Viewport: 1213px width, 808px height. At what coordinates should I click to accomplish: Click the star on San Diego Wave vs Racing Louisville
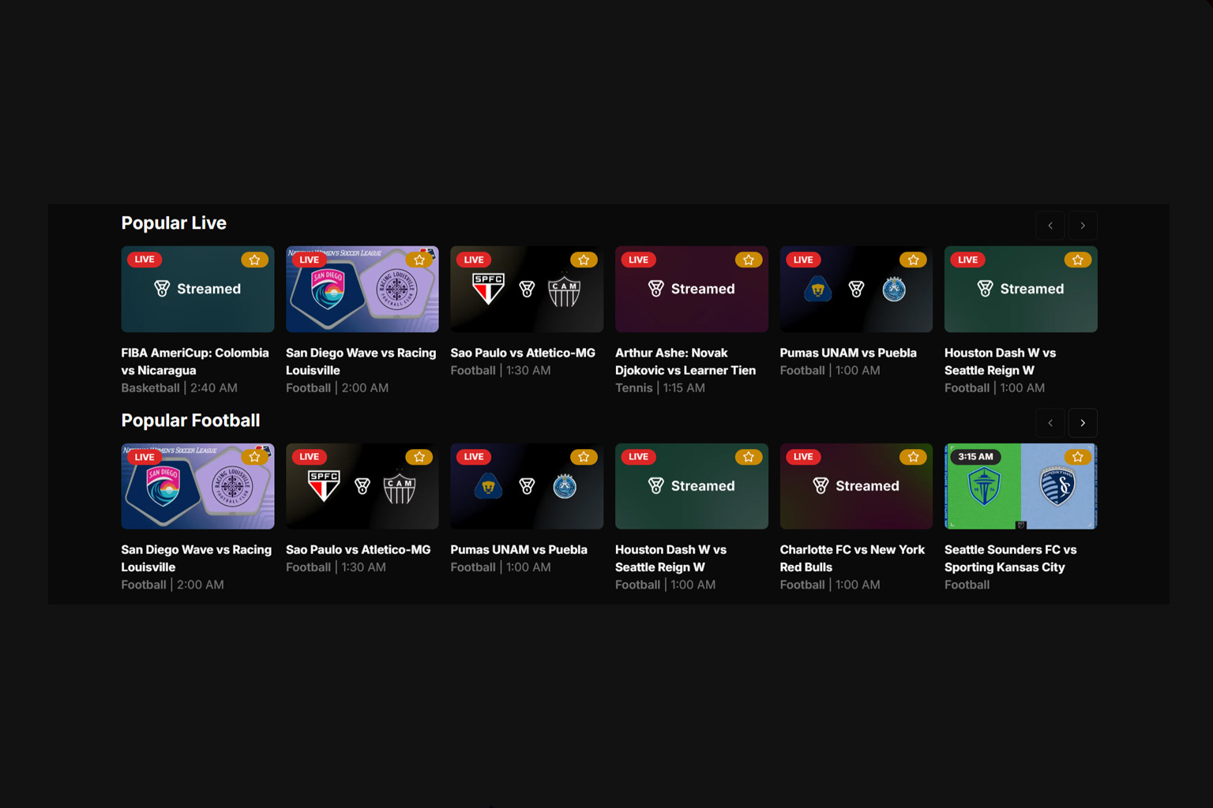419,259
